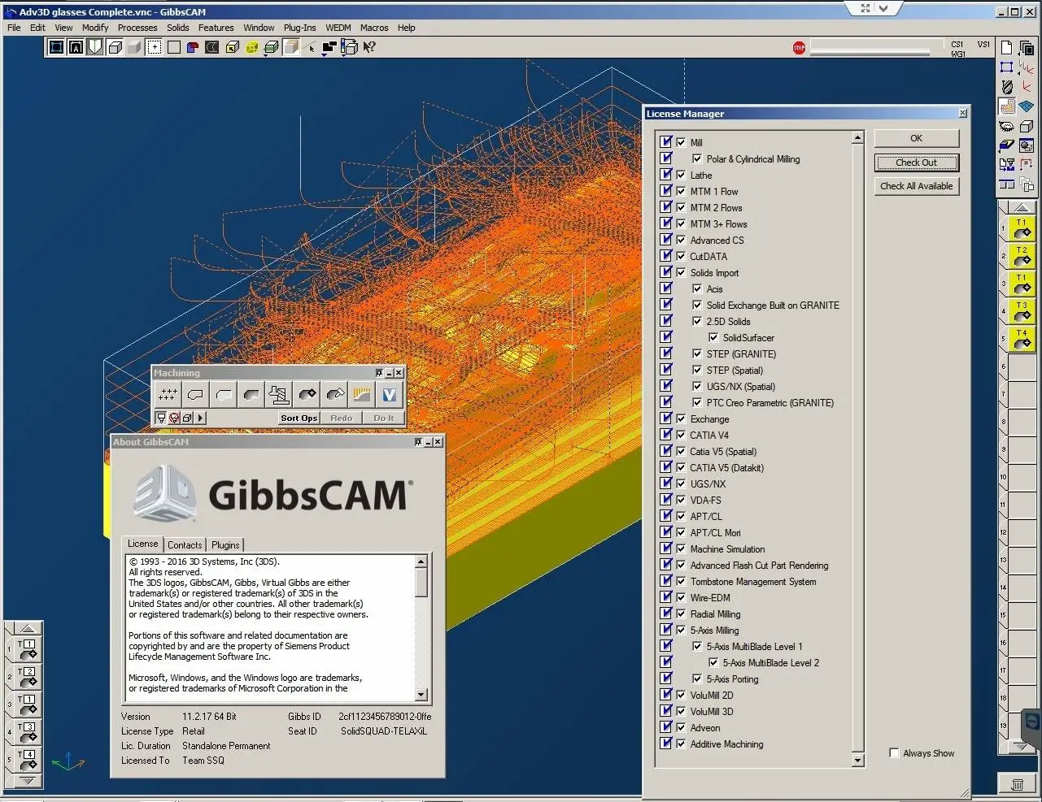
Task: Open the Plug-Ins menu
Action: click(299, 28)
